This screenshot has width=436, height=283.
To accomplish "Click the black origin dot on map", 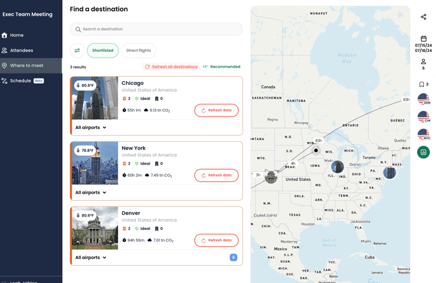I will (x=316, y=151).
